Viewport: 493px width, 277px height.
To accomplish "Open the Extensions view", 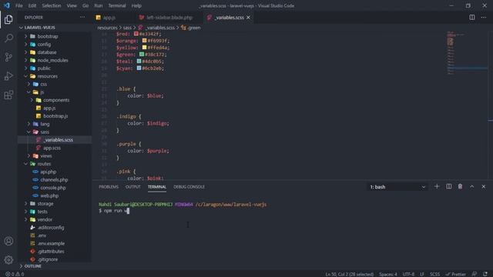I will [8, 95].
